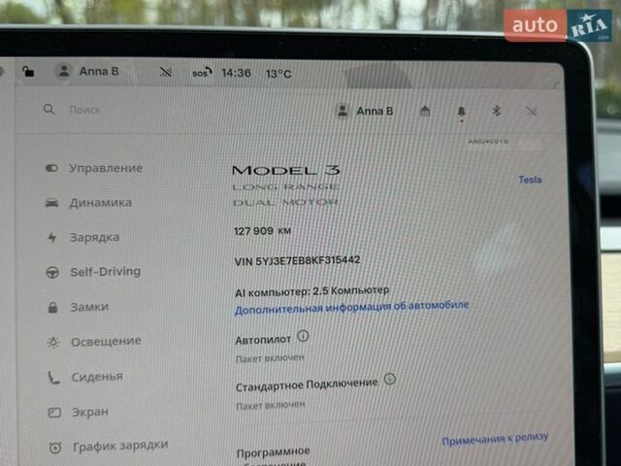Tap the crossed-out connectivity icon near Bluetooth
The height and width of the screenshot is (466, 621).
tap(531, 112)
